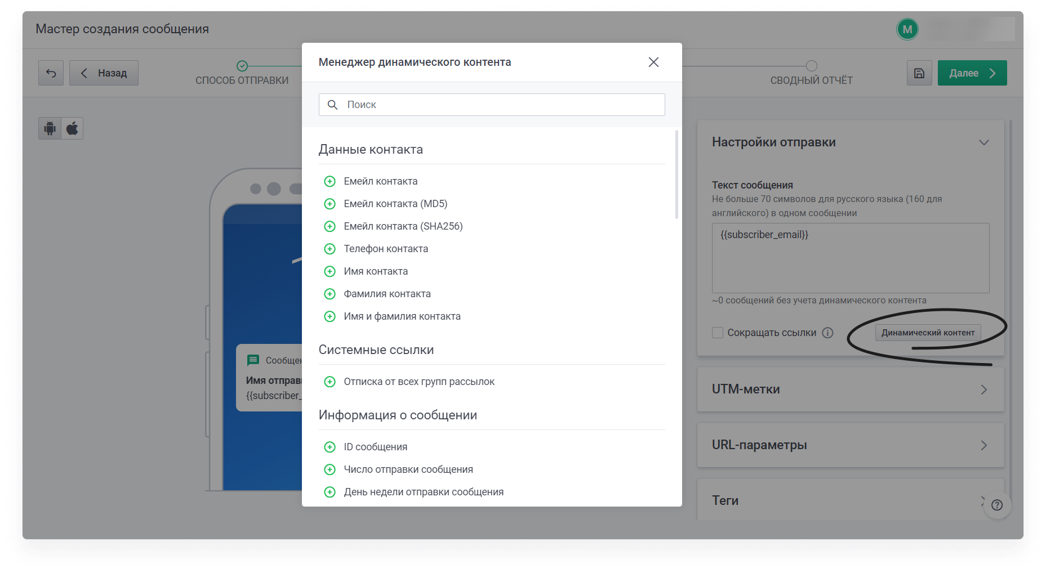Go to the СПОСОБ ОТПРАВКИ step
This screenshot has height=573, width=1046.
click(242, 74)
